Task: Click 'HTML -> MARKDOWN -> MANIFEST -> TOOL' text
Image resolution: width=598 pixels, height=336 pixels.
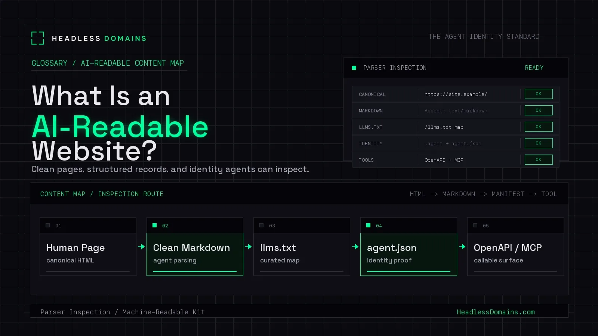Action: (x=483, y=194)
